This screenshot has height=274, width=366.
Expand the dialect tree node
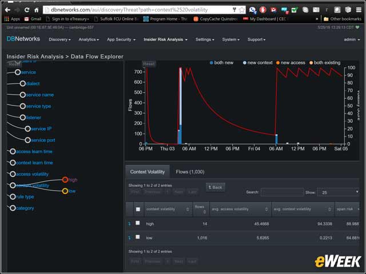(23, 83)
